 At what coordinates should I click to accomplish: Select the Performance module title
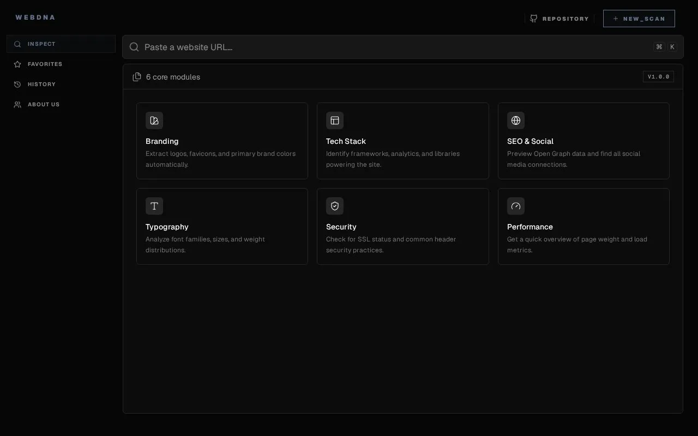530,227
